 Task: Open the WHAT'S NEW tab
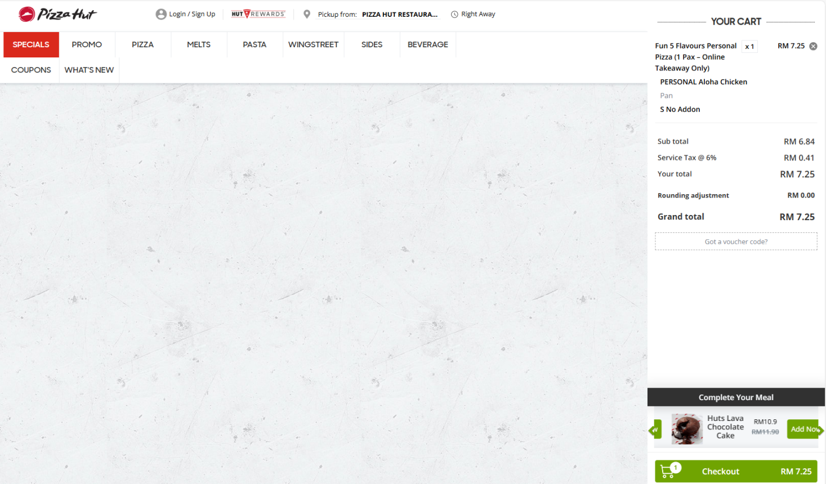tap(89, 70)
